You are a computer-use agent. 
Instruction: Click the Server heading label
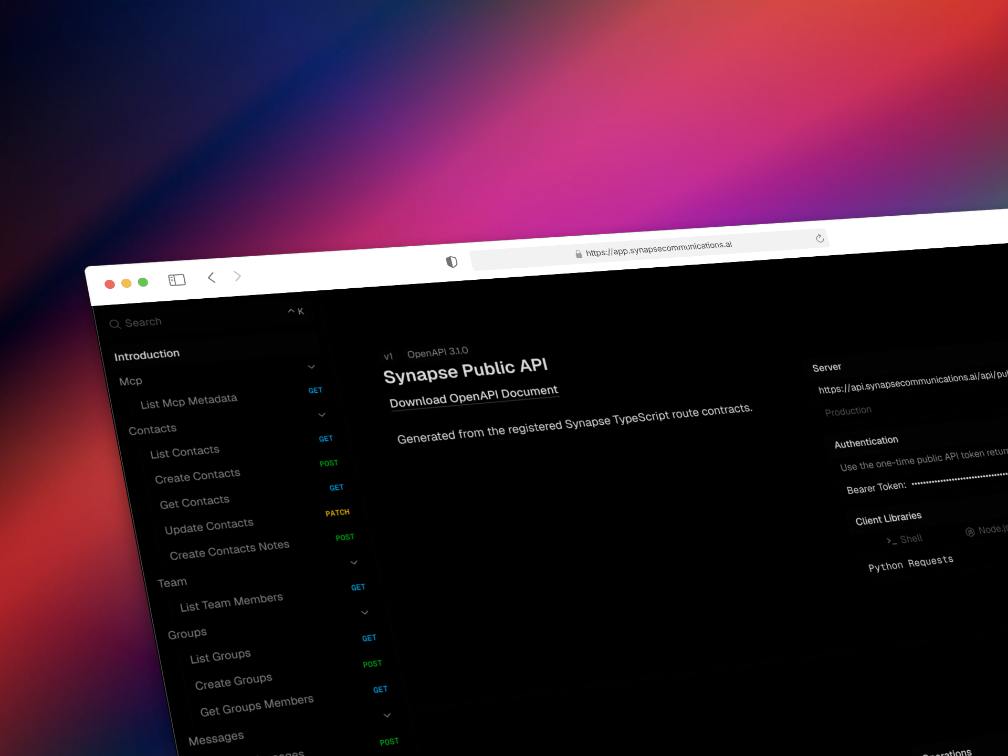click(x=827, y=367)
